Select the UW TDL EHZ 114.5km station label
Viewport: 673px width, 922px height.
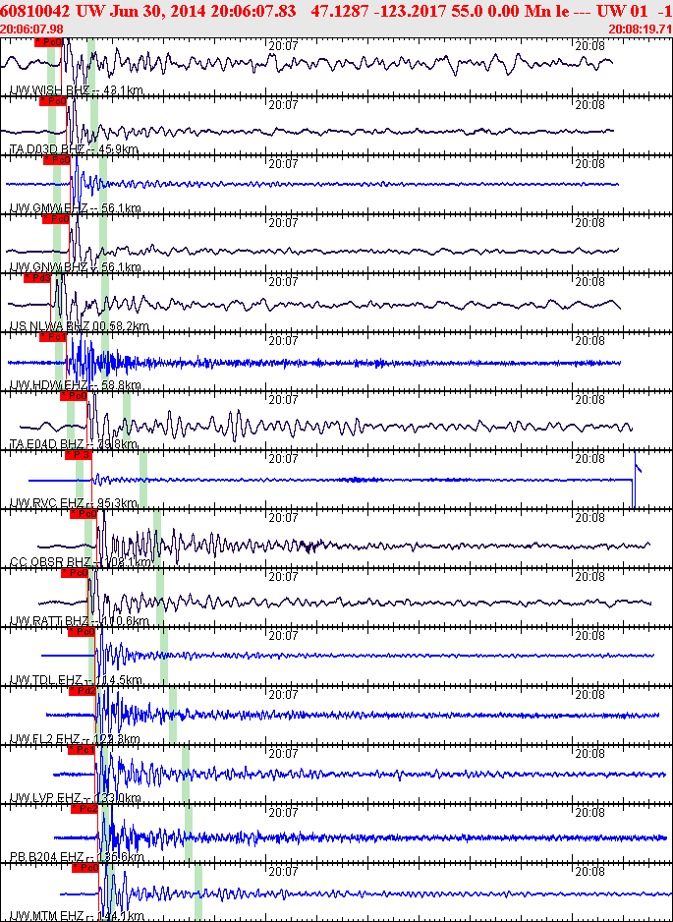[76, 680]
